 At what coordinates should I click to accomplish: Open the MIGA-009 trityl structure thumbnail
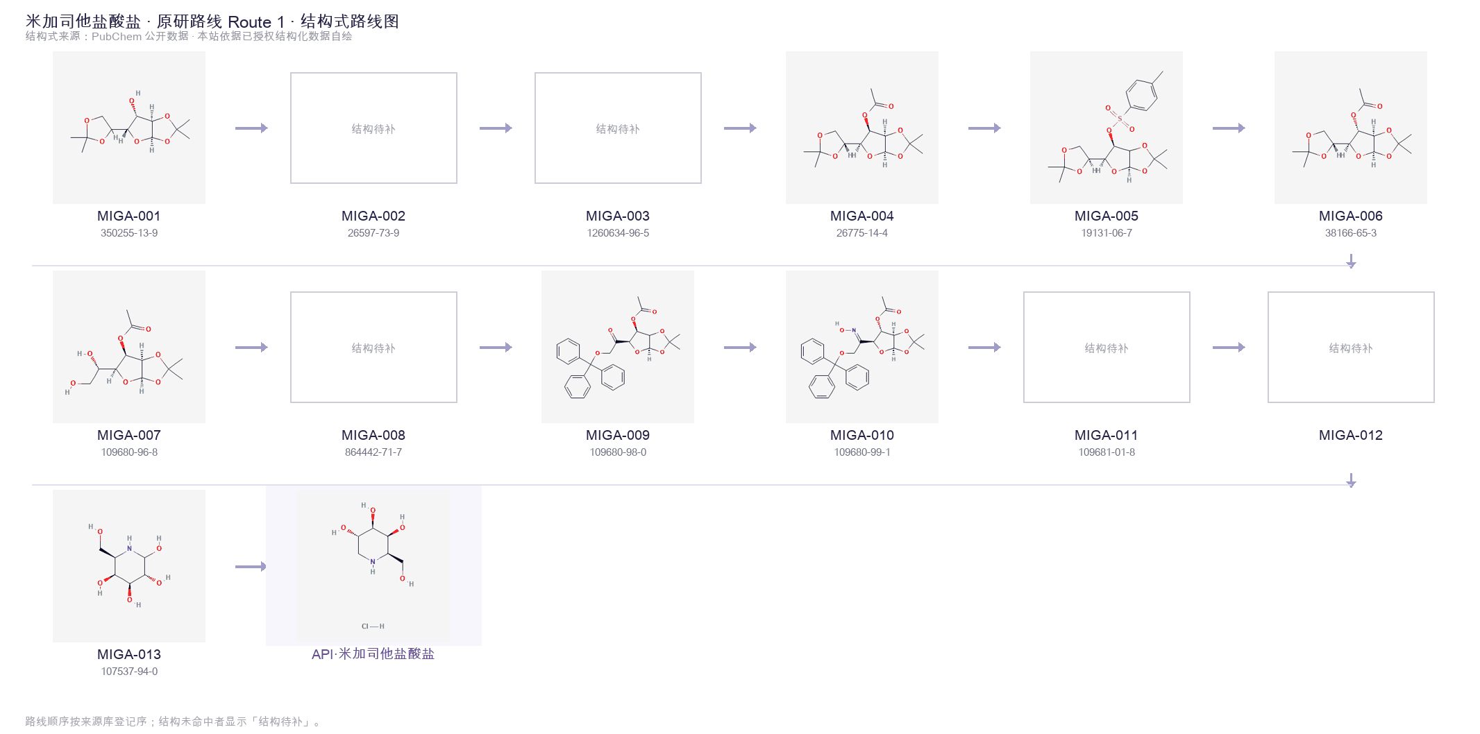click(618, 347)
